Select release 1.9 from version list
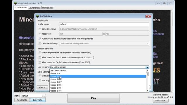The width and height of the screenshot is (187, 105). [98, 73]
